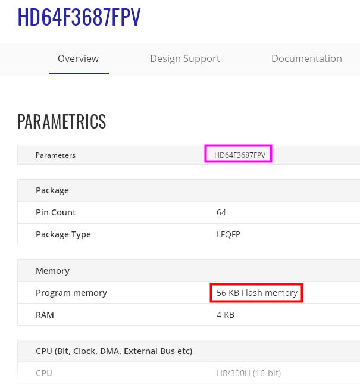Viewport: 360px width, 388px height.
Task: Select the Package Type label
Action: tap(63, 234)
